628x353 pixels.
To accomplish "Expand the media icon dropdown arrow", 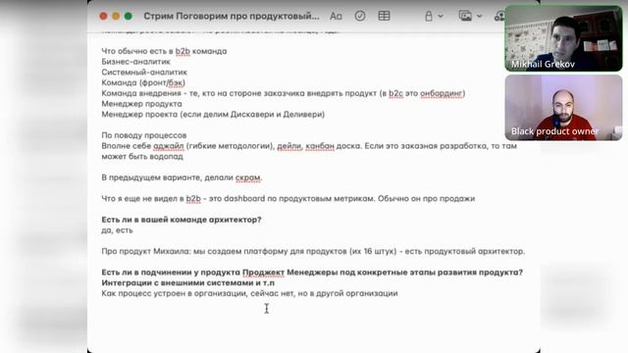I will point(480,17).
